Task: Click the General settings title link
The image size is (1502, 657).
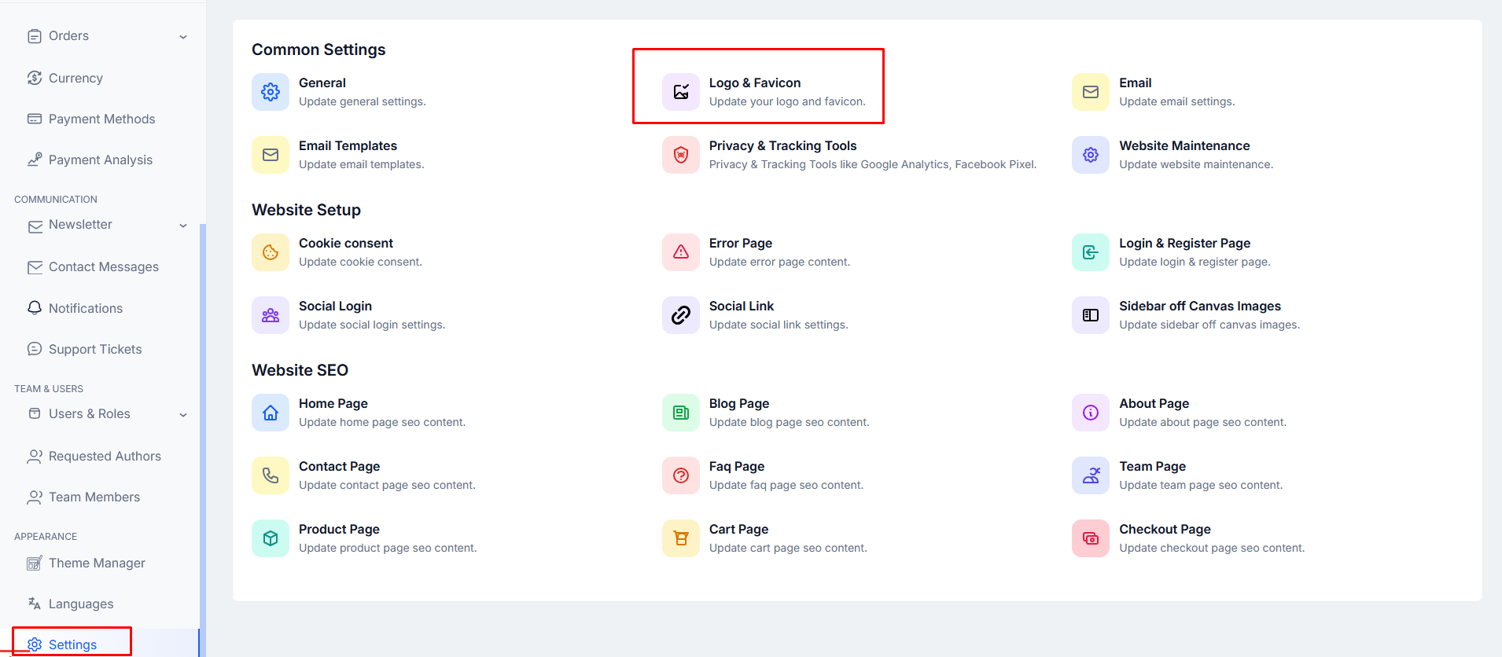Action: click(322, 83)
